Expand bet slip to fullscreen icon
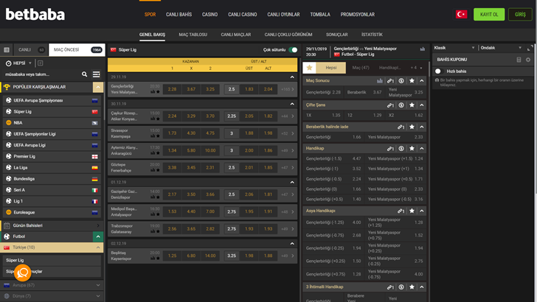The width and height of the screenshot is (537, 302). (x=530, y=48)
